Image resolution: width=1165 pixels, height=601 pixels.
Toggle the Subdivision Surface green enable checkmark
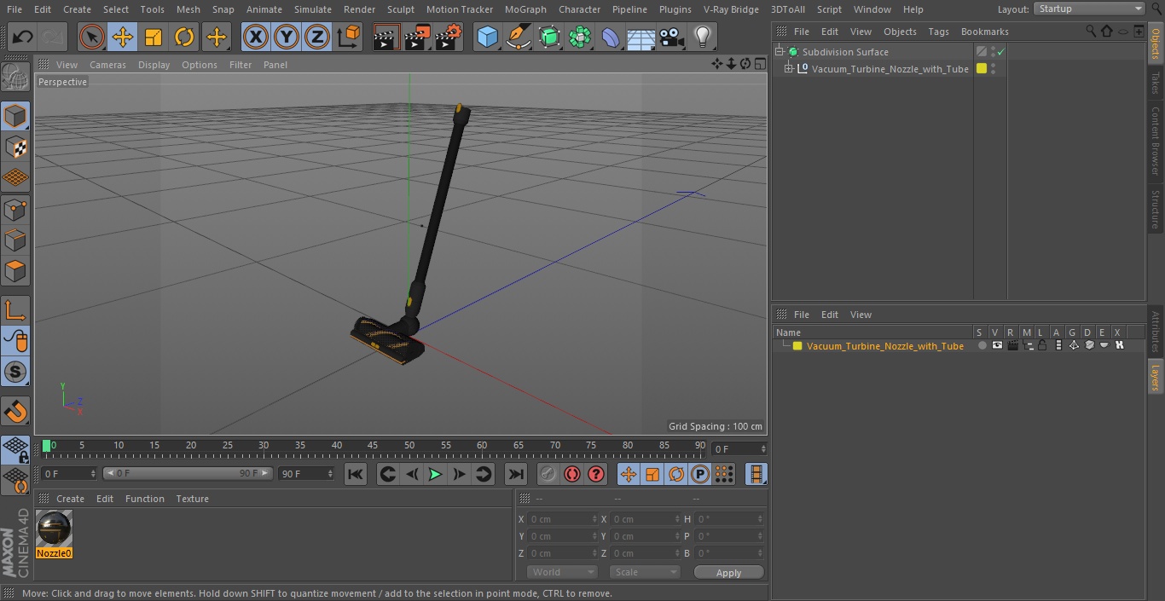[x=1001, y=52]
